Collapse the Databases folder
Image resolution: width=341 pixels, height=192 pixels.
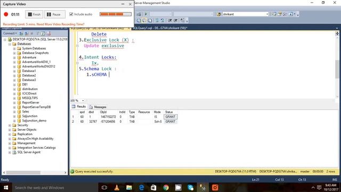(10, 44)
